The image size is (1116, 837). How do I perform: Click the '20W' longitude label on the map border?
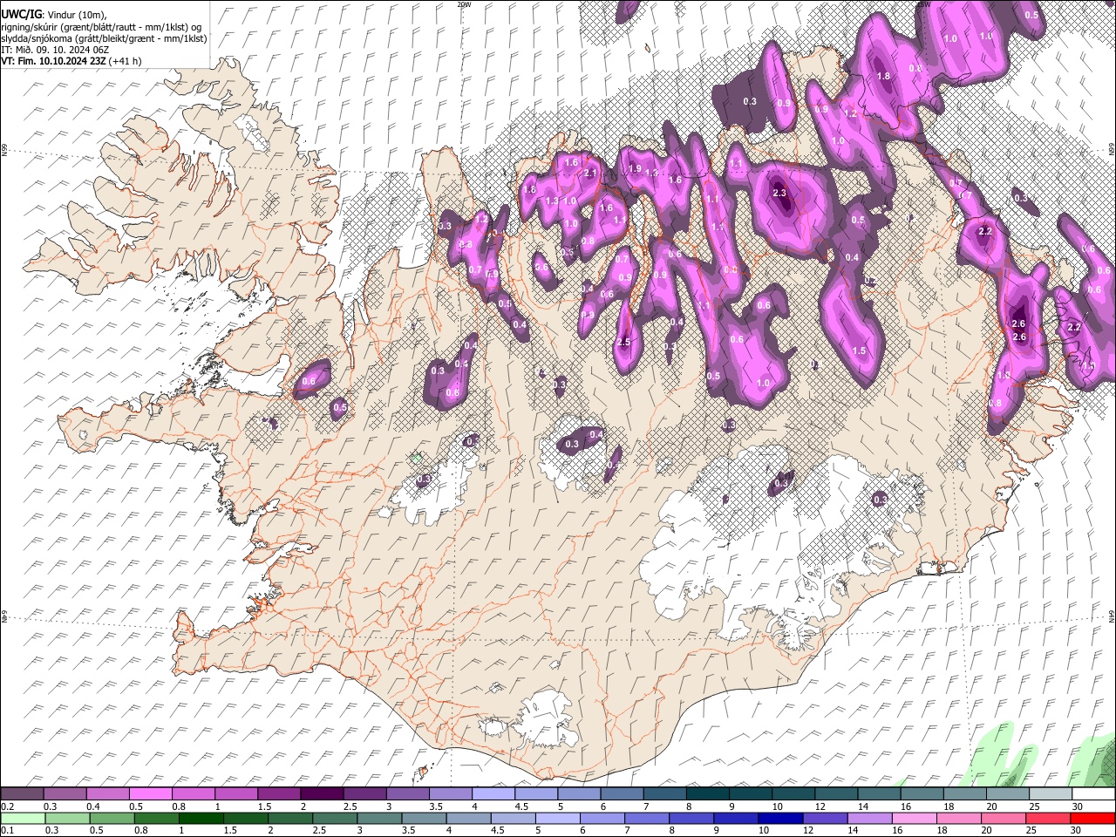464,4
